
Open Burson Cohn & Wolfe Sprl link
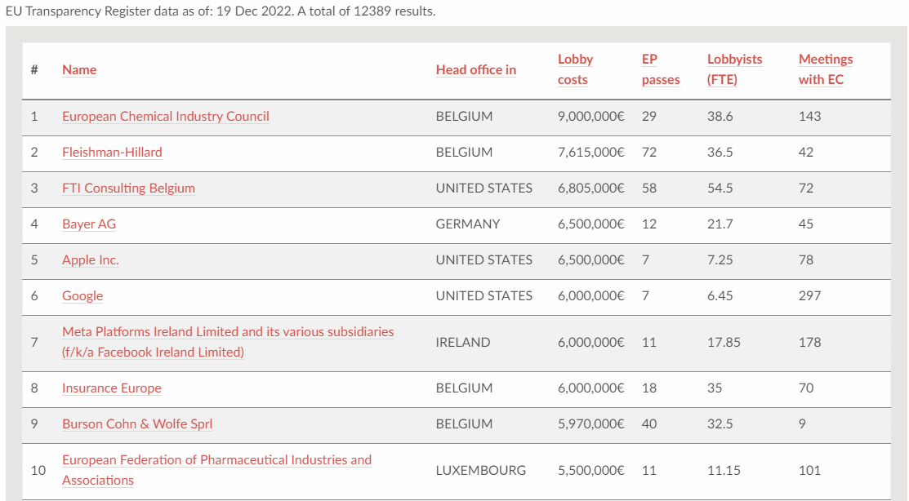click(x=137, y=424)
